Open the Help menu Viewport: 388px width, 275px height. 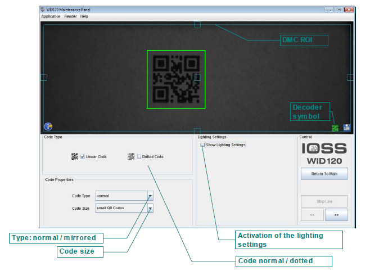(x=84, y=16)
